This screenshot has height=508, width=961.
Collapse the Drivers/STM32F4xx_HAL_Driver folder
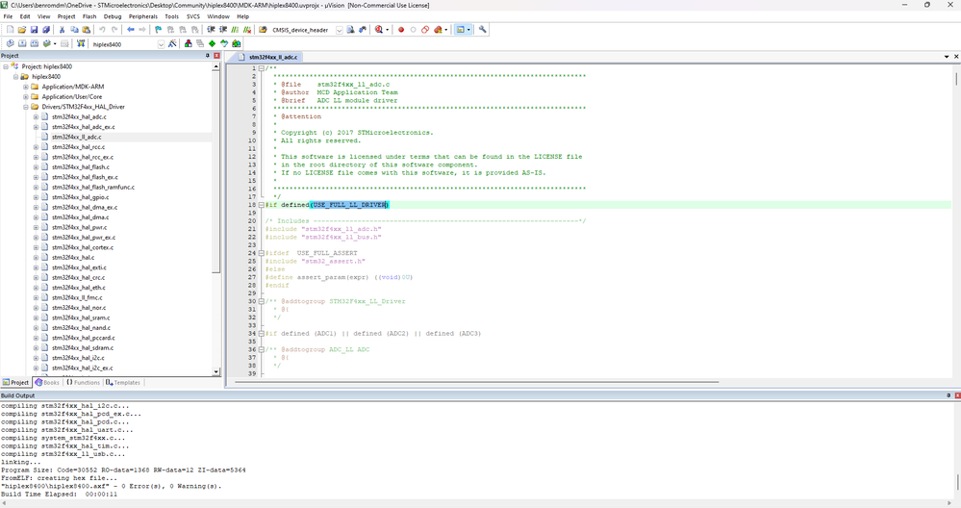click(25, 107)
